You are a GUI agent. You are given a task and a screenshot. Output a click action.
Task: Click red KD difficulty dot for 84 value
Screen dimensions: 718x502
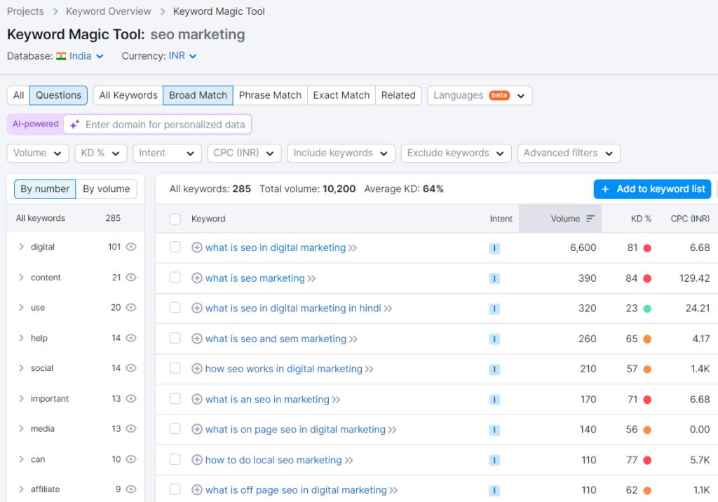pyautogui.click(x=647, y=278)
